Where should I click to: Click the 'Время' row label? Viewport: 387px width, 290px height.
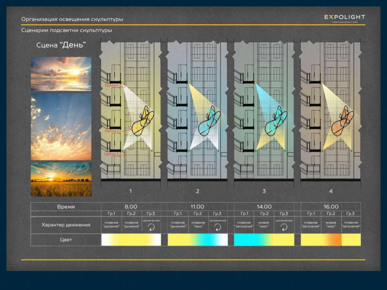(x=65, y=207)
